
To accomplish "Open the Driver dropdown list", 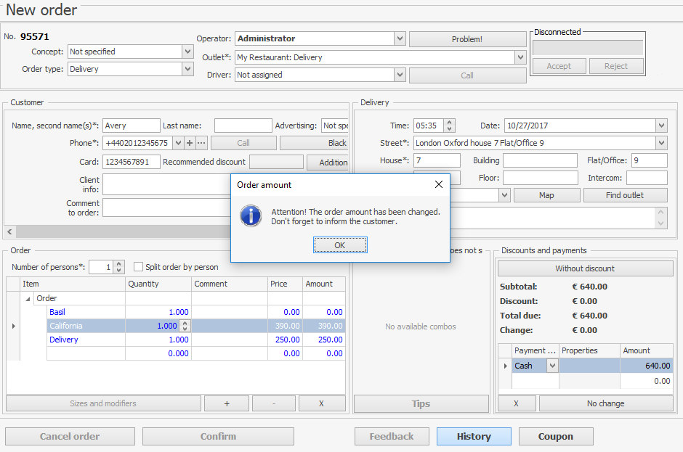I will click(x=400, y=75).
